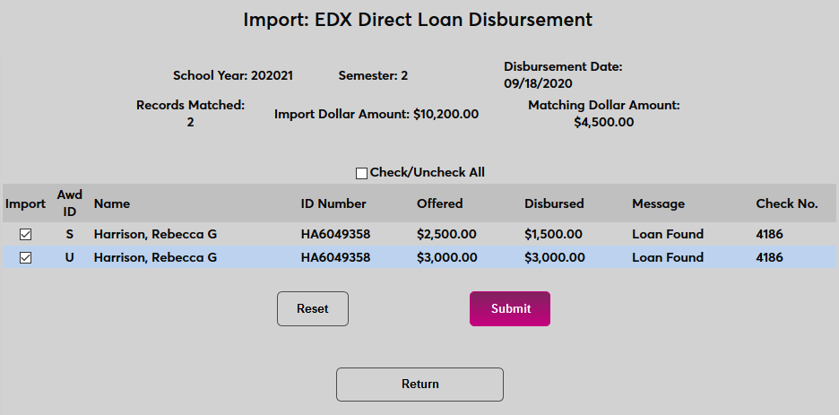Click the Return button
The image size is (839, 415).
coord(419,384)
